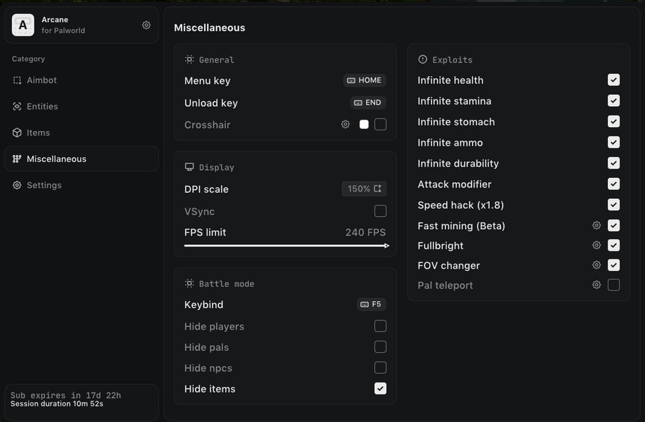Disable Infinite stamina checkbox
This screenshot has height=422, width=645.
[x=613, y=101]
